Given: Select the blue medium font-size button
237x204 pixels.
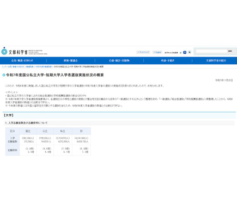Looking at the screenshot, I should click(185, 52).
